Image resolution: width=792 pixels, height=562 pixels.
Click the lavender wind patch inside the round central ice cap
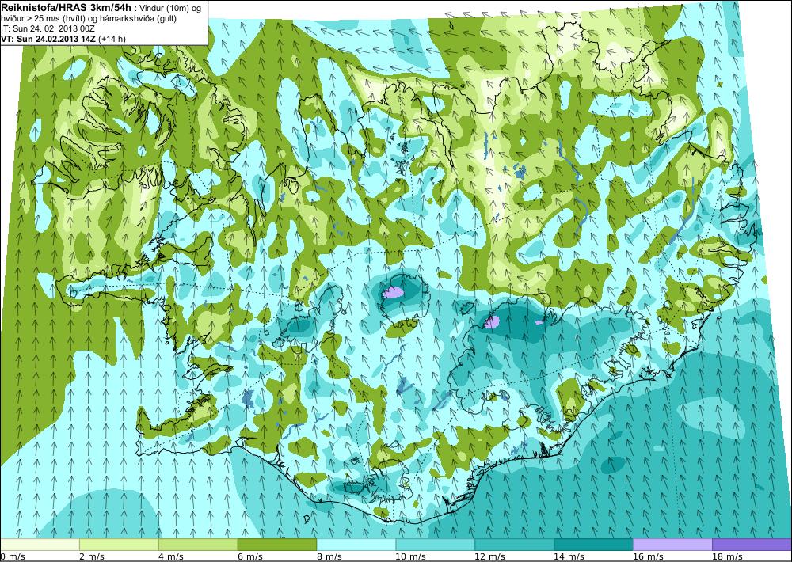[x=393, y=292]
